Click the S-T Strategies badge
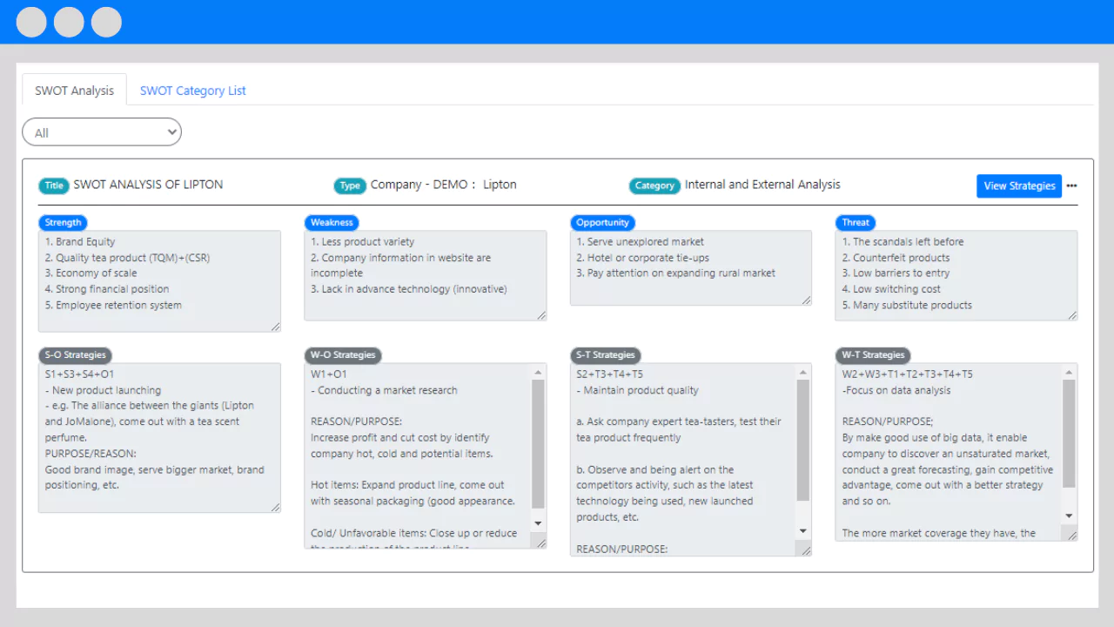The width and height of the screenshot is (1114, 627). (x=606, y=355)
